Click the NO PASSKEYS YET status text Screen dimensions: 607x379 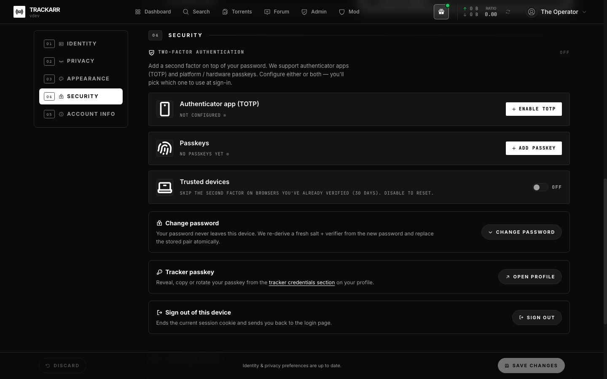point(201,154)
